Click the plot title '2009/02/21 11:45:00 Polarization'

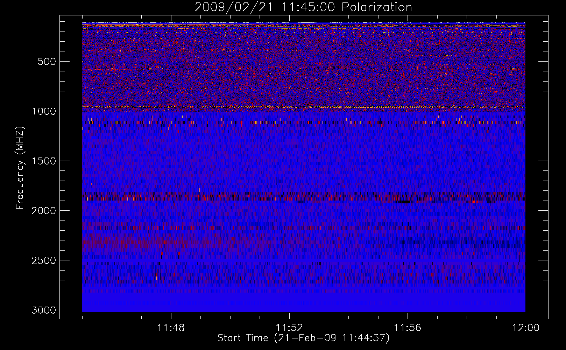click(x=303, y=7)
